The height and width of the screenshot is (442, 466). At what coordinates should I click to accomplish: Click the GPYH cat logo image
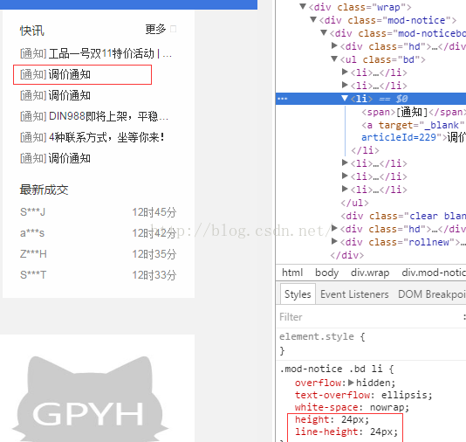point(90,398)
